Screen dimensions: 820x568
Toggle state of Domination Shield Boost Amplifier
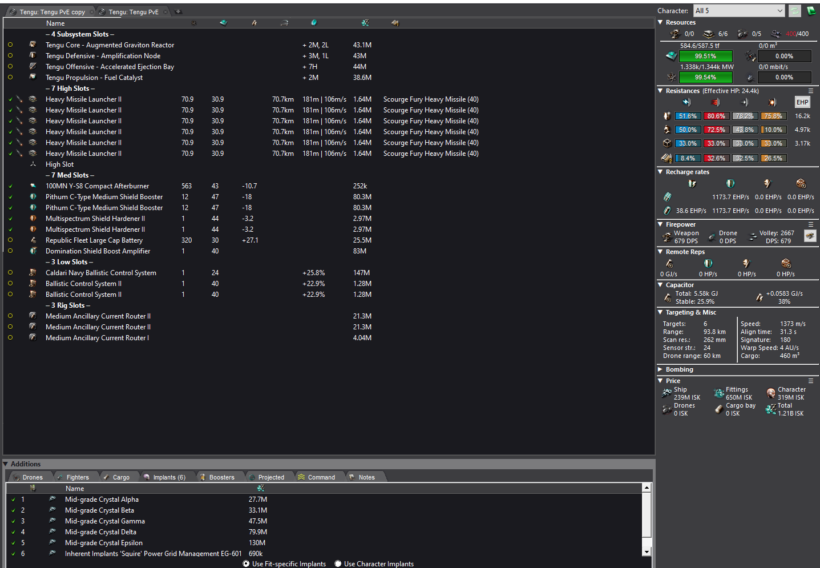pyautogui.click(x=10, y=251)
